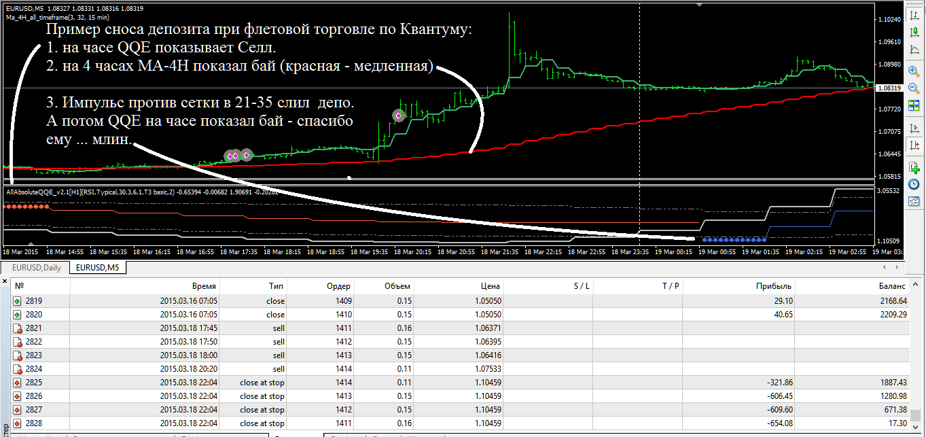
Task: Click the blue QQE buy dots row
Action: [x=734, y=239]
